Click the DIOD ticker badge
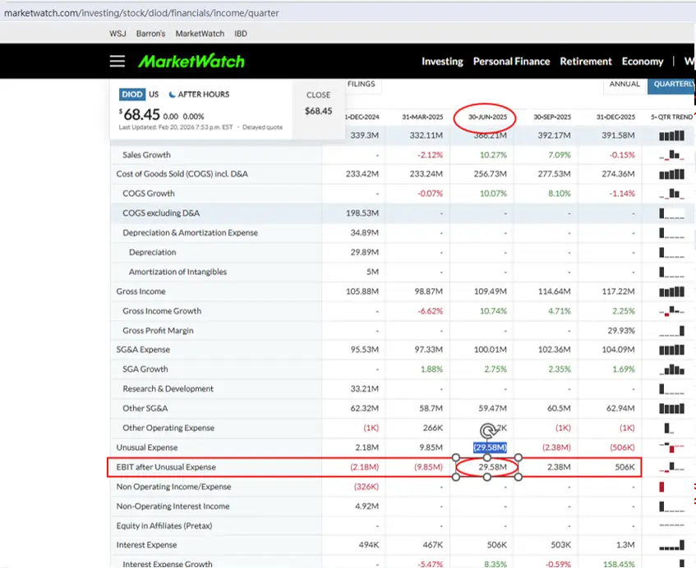 click(132, 94)
